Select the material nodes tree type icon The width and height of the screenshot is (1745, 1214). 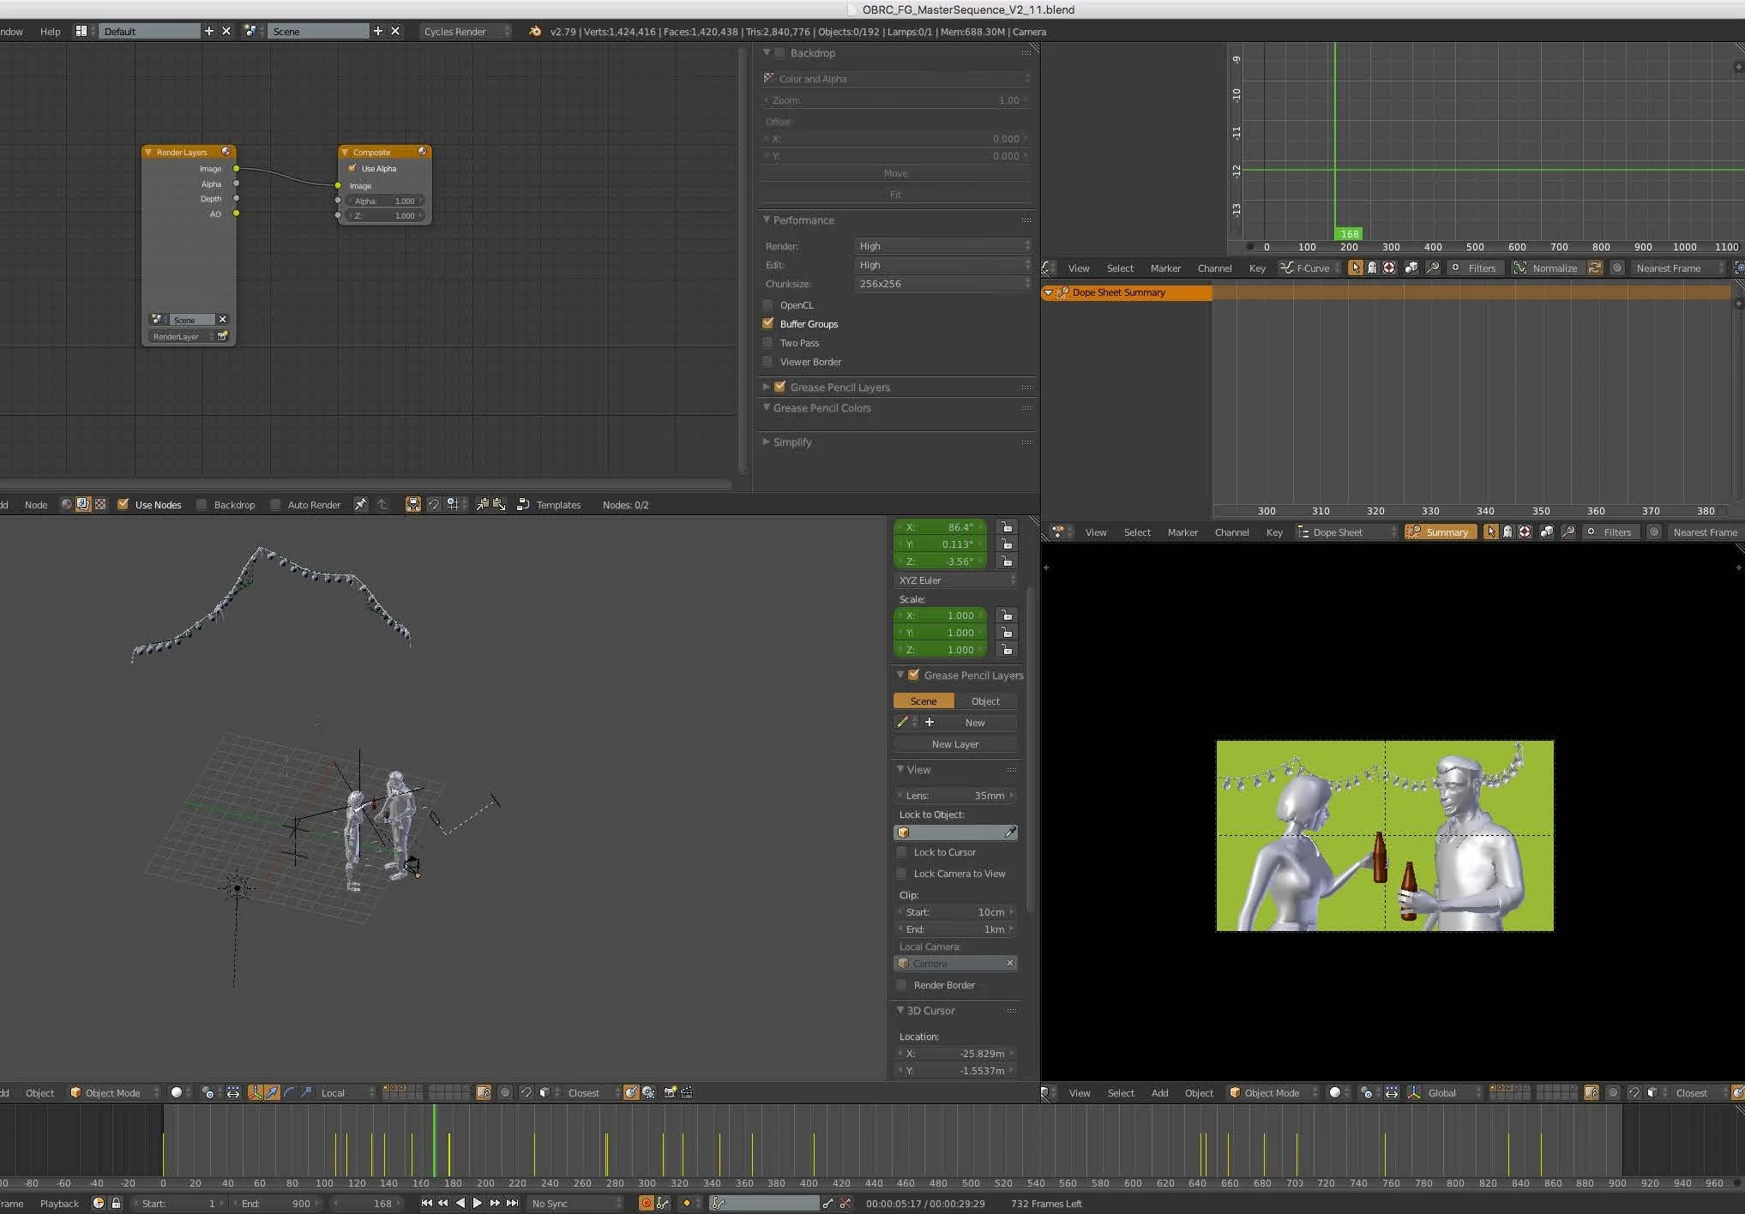(67, 504)
